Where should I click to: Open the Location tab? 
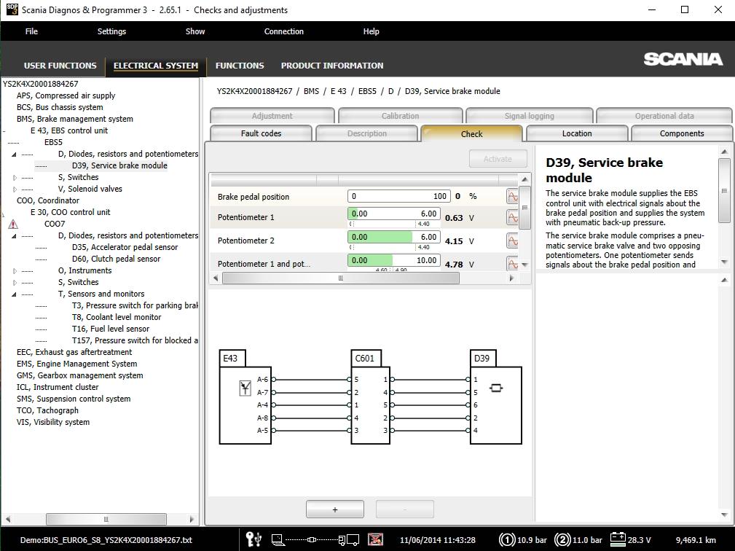576,133
